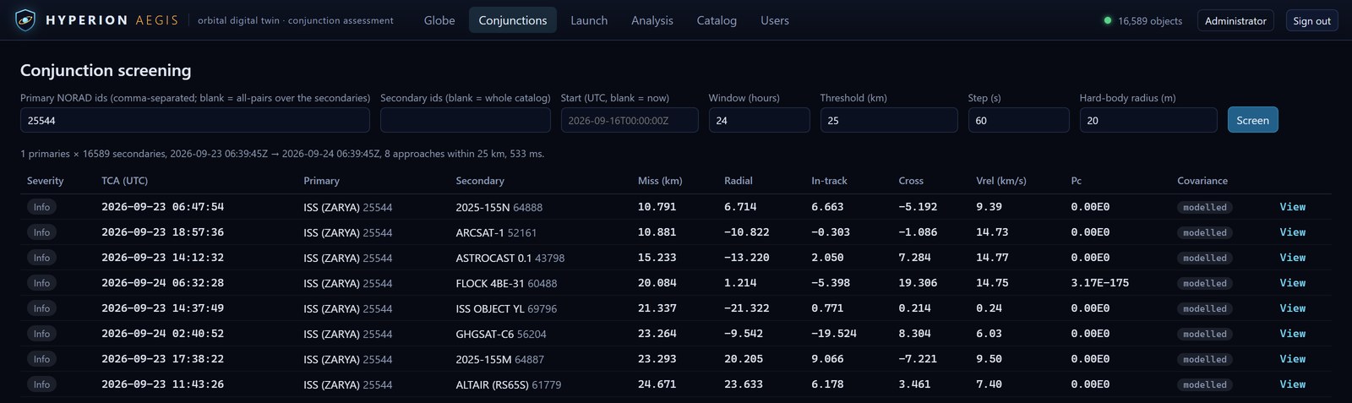Switch to the Launch tab
1352x403 pixels.
(589, 20)
